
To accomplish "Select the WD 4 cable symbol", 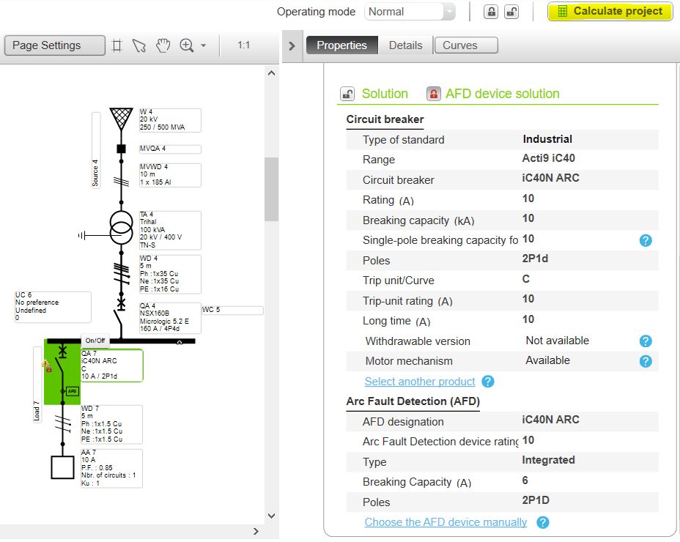I will 122,274.
